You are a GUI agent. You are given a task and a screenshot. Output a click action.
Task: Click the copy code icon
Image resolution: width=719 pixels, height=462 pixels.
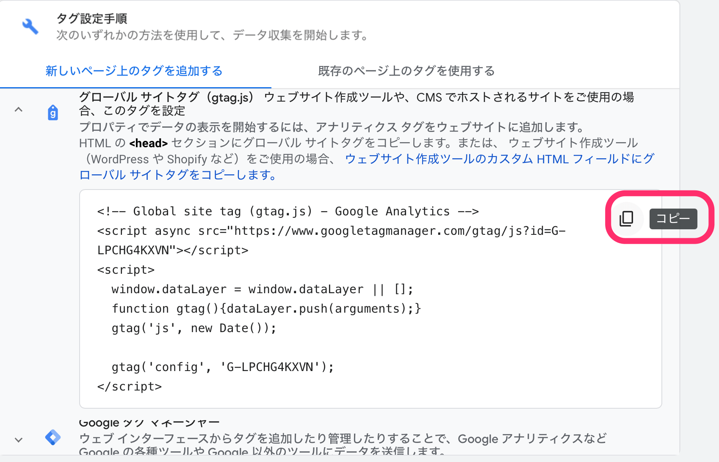point(626,218)
